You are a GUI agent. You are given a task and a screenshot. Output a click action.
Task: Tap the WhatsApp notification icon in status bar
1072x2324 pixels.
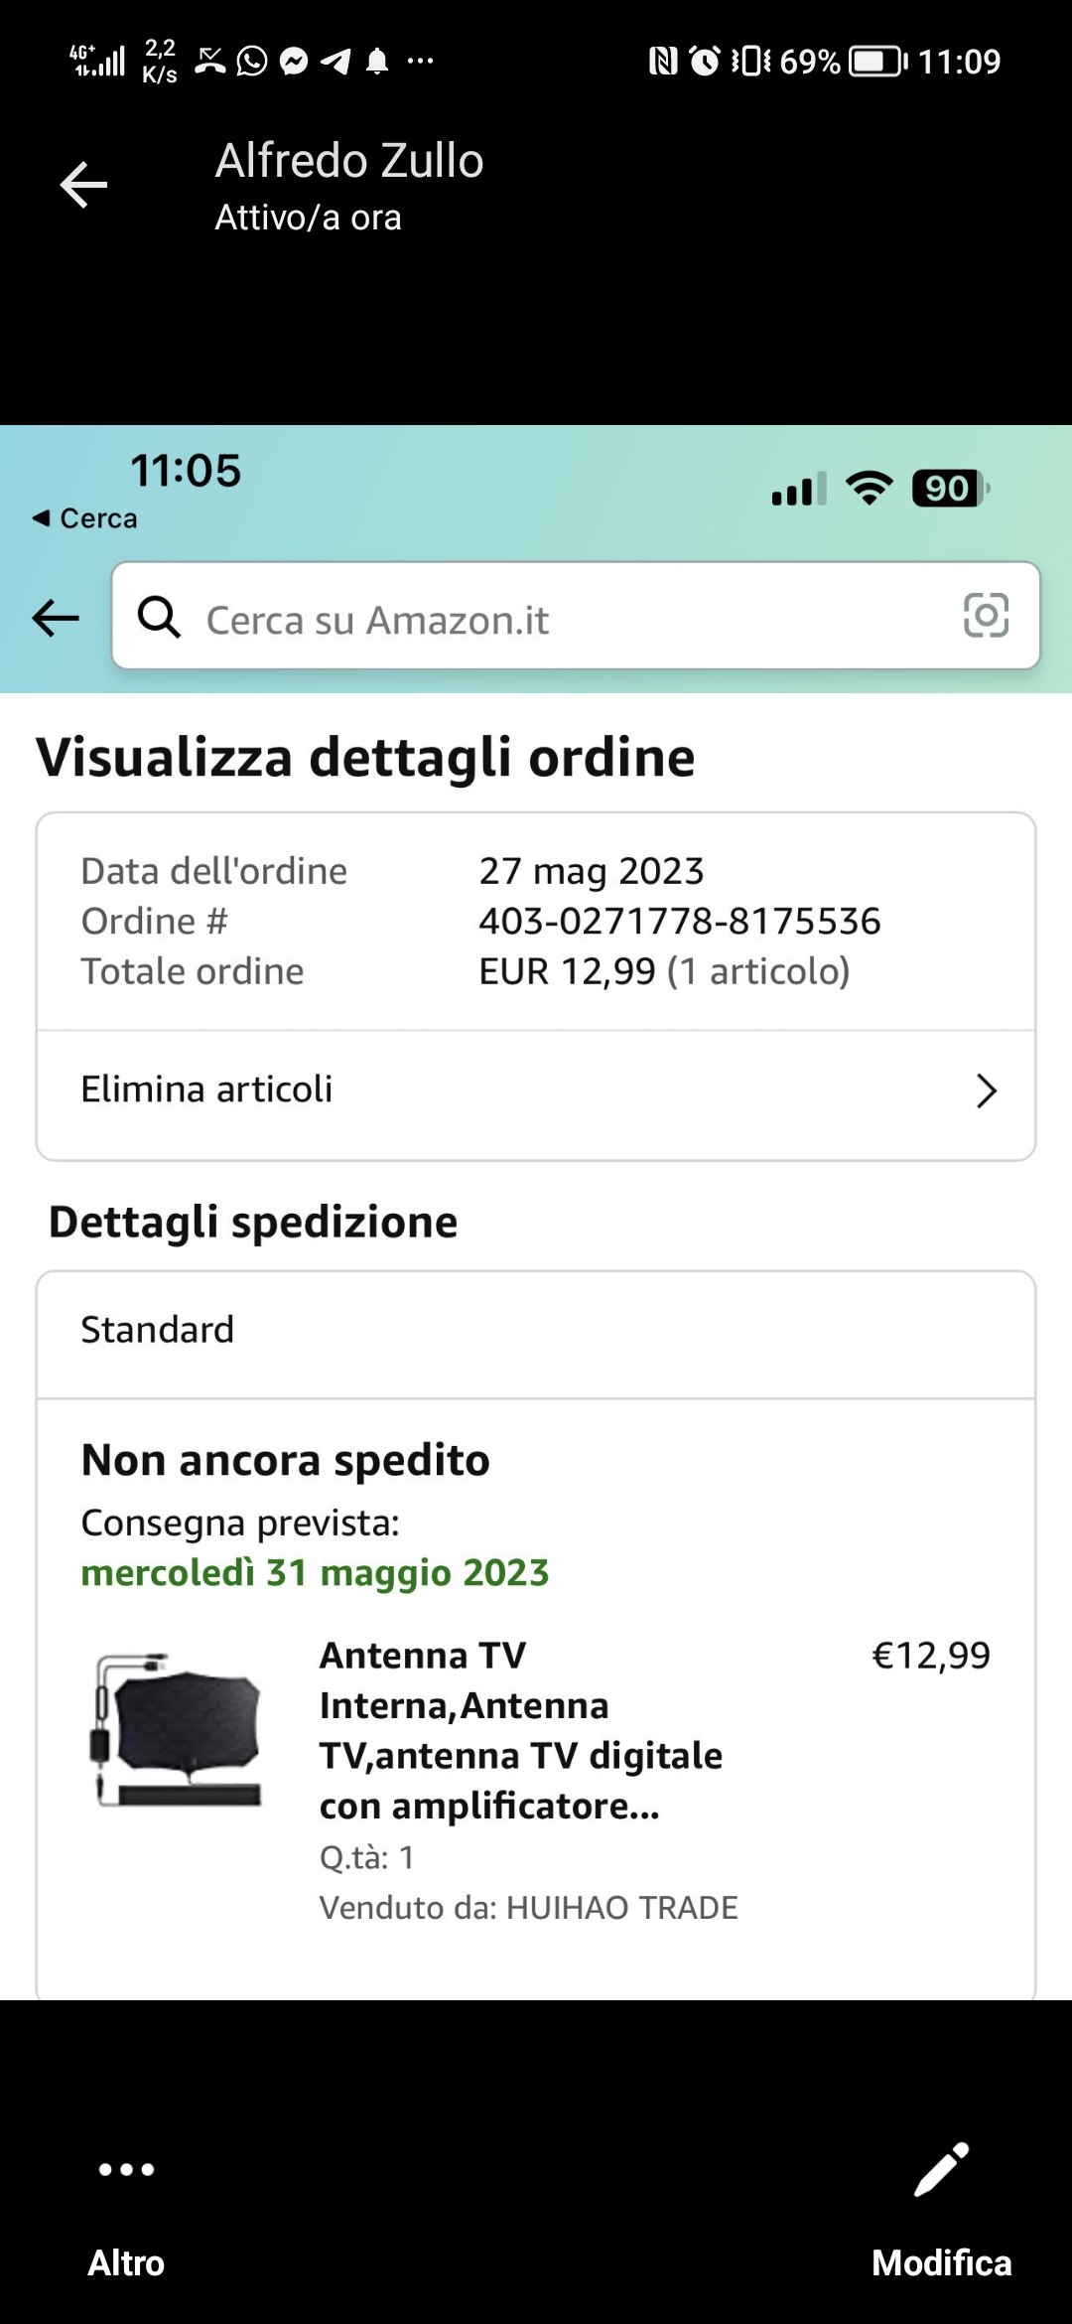click(x=252, y=62)
